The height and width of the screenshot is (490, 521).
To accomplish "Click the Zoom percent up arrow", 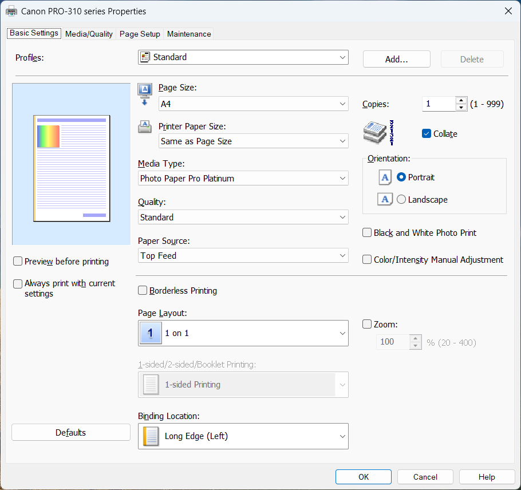I will click(x=415, y=338).
